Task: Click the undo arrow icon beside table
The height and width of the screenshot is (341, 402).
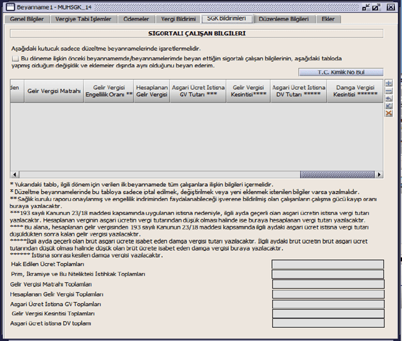Action: pyautogui.click(x=388, y=99)
